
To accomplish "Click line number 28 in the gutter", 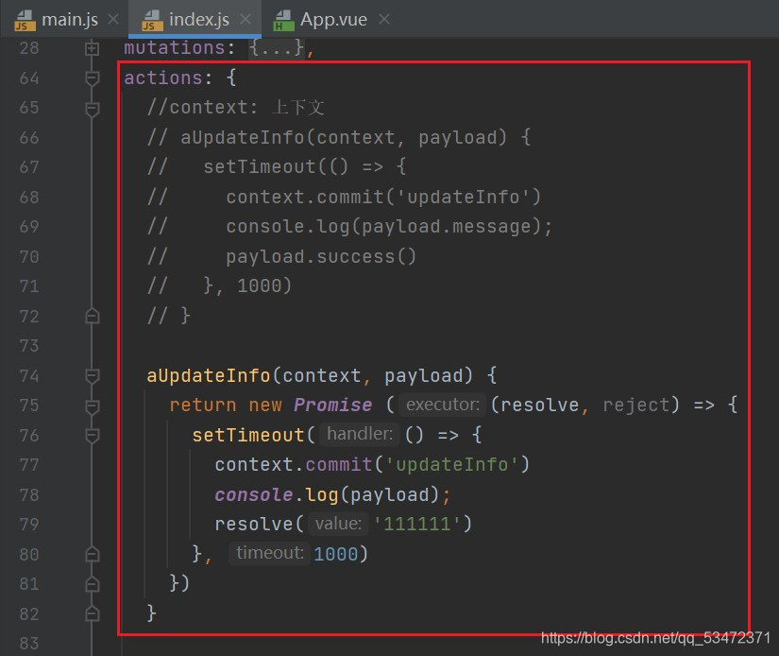I will click(x=29, y=48).
